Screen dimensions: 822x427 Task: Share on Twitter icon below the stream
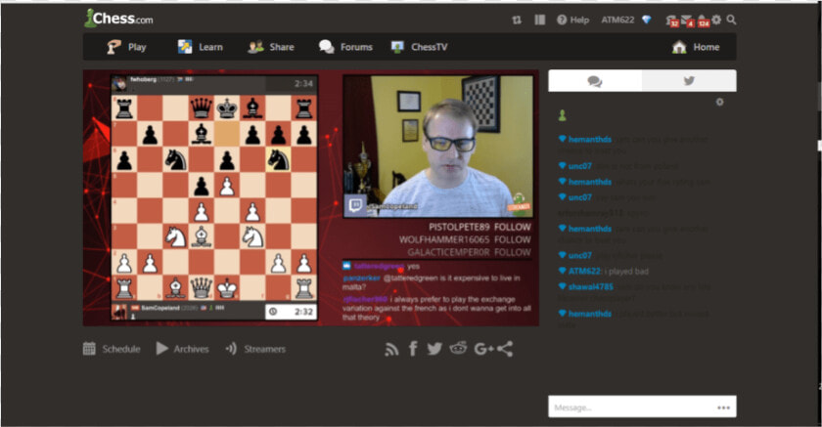click(434, 349)
